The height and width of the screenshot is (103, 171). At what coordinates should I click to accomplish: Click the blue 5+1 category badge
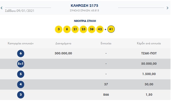[x=21, y=64]
